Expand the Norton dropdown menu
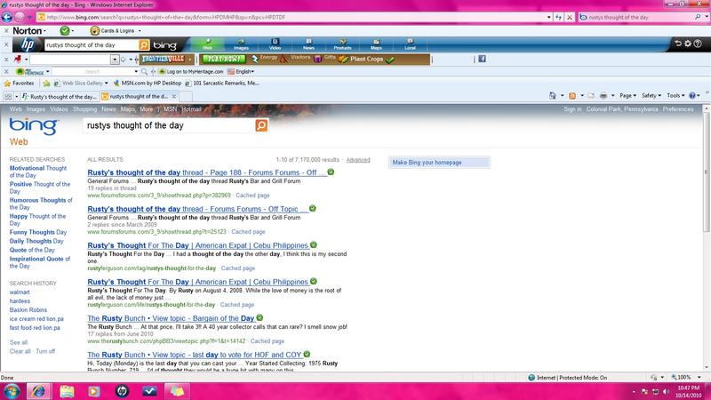The image size is (711, 400). pyautogui.click(x=44, y=31)
